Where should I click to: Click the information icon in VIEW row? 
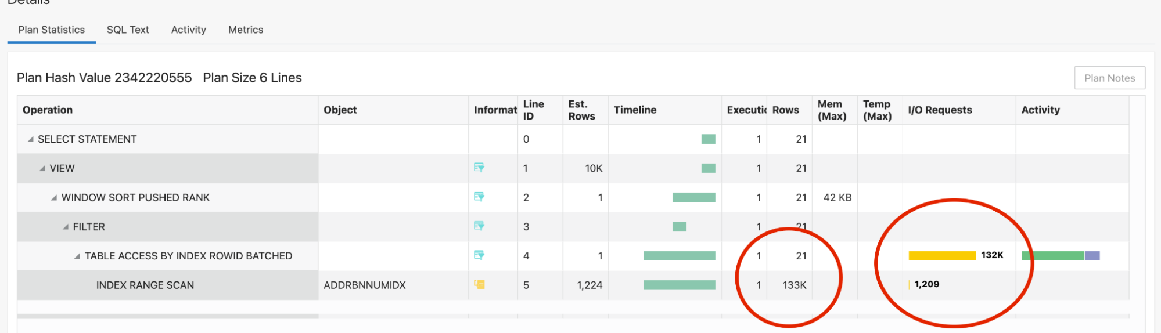click(x=479, y=168)
